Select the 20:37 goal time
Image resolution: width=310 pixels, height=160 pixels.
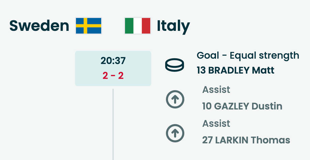pos(113,61)
